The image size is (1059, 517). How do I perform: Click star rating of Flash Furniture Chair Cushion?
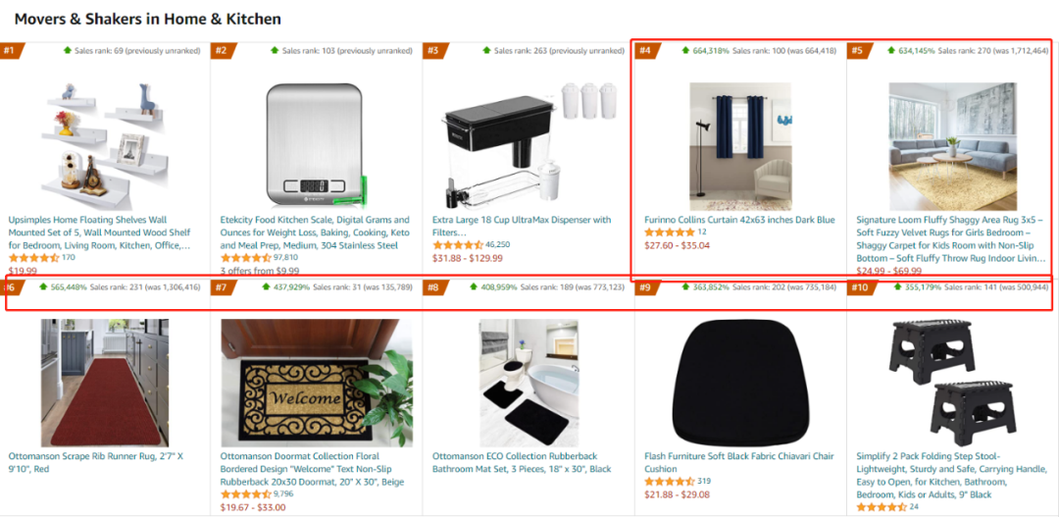(x=670, y=482)
